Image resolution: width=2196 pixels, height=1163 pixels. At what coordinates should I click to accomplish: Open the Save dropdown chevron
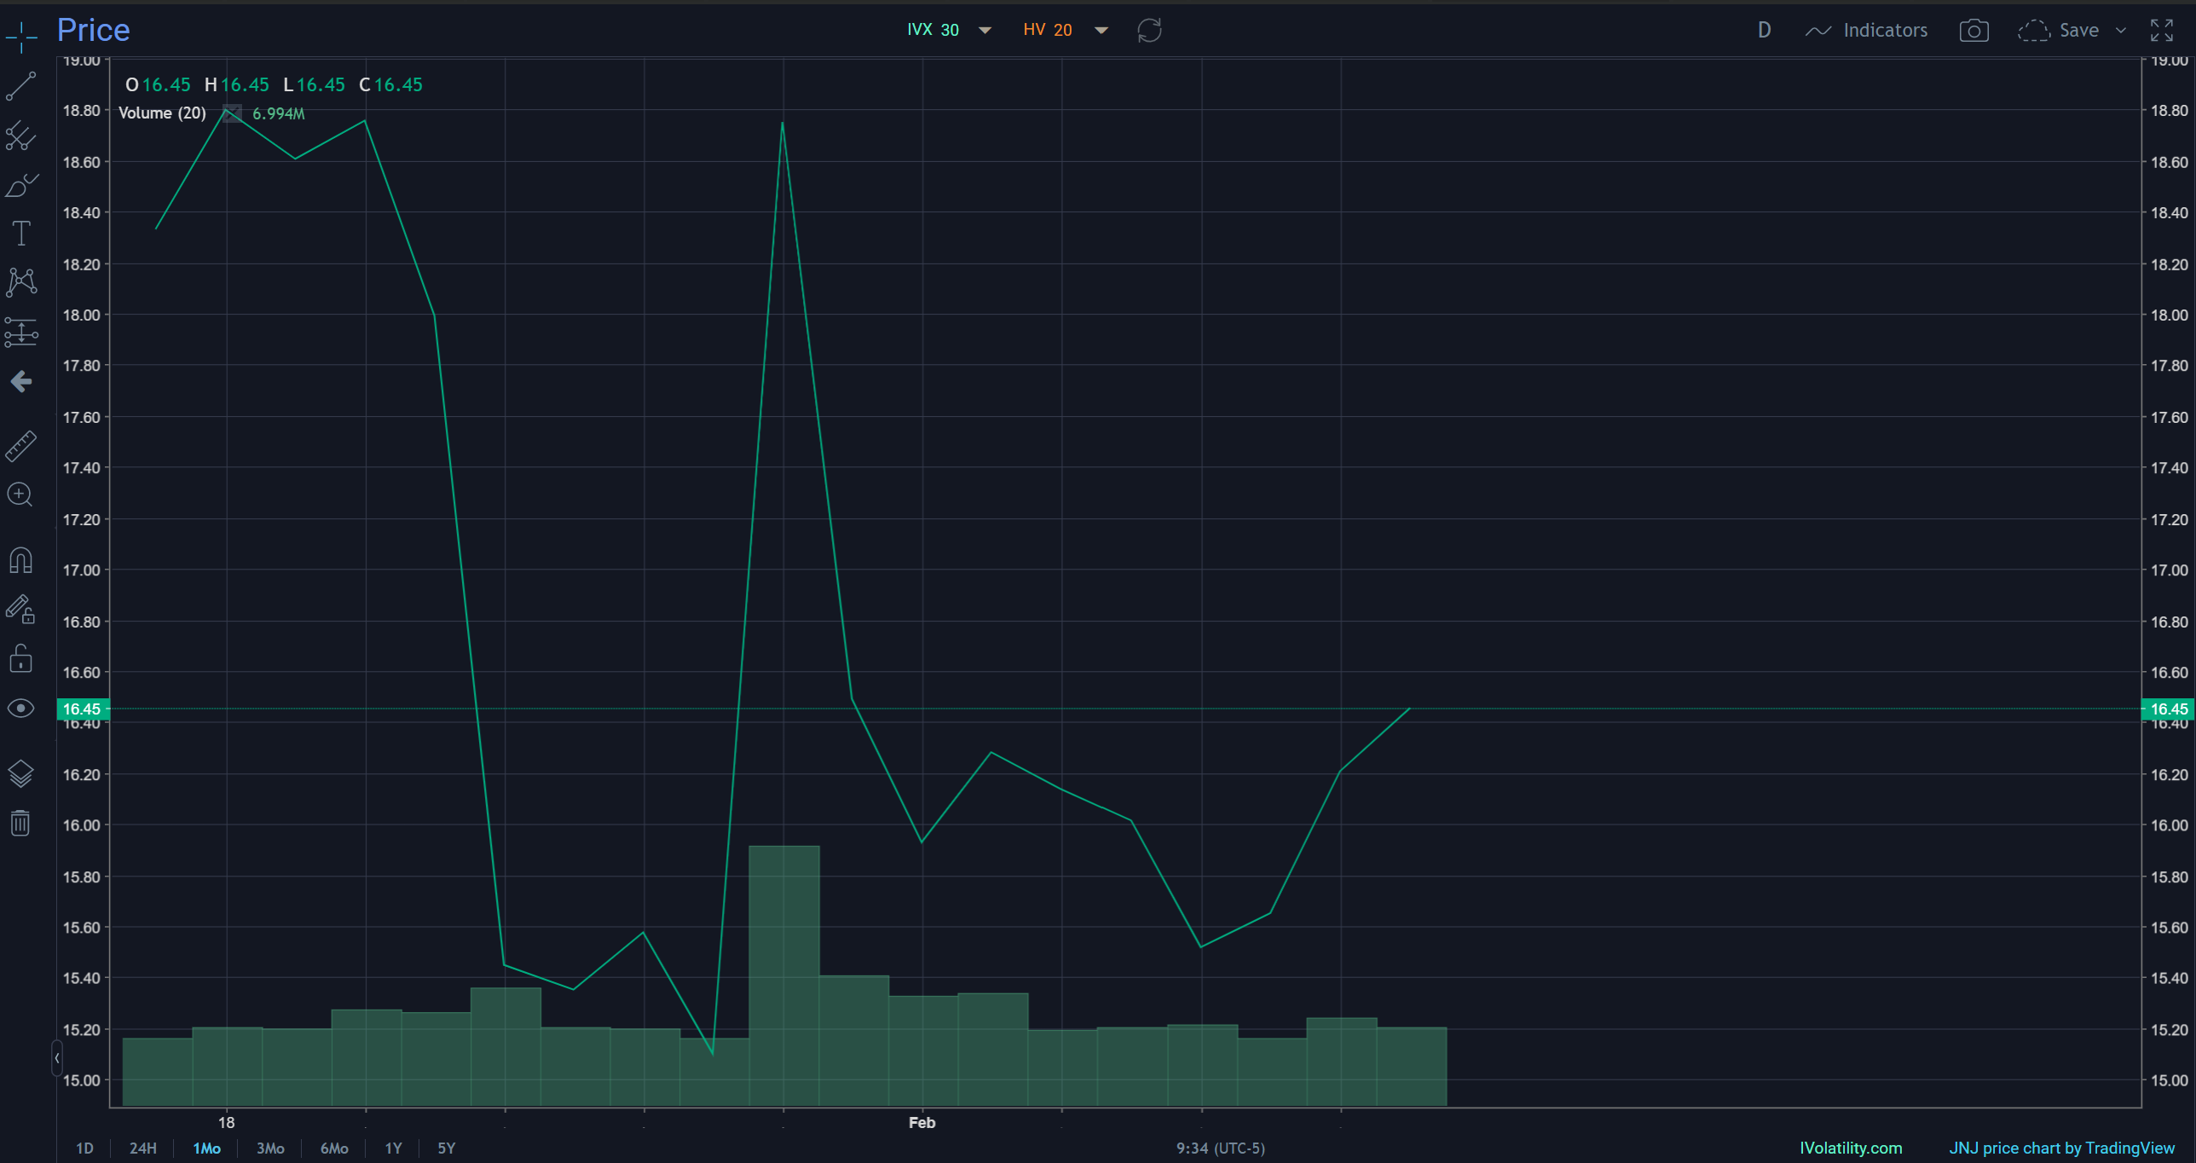tap(2120, 31)
